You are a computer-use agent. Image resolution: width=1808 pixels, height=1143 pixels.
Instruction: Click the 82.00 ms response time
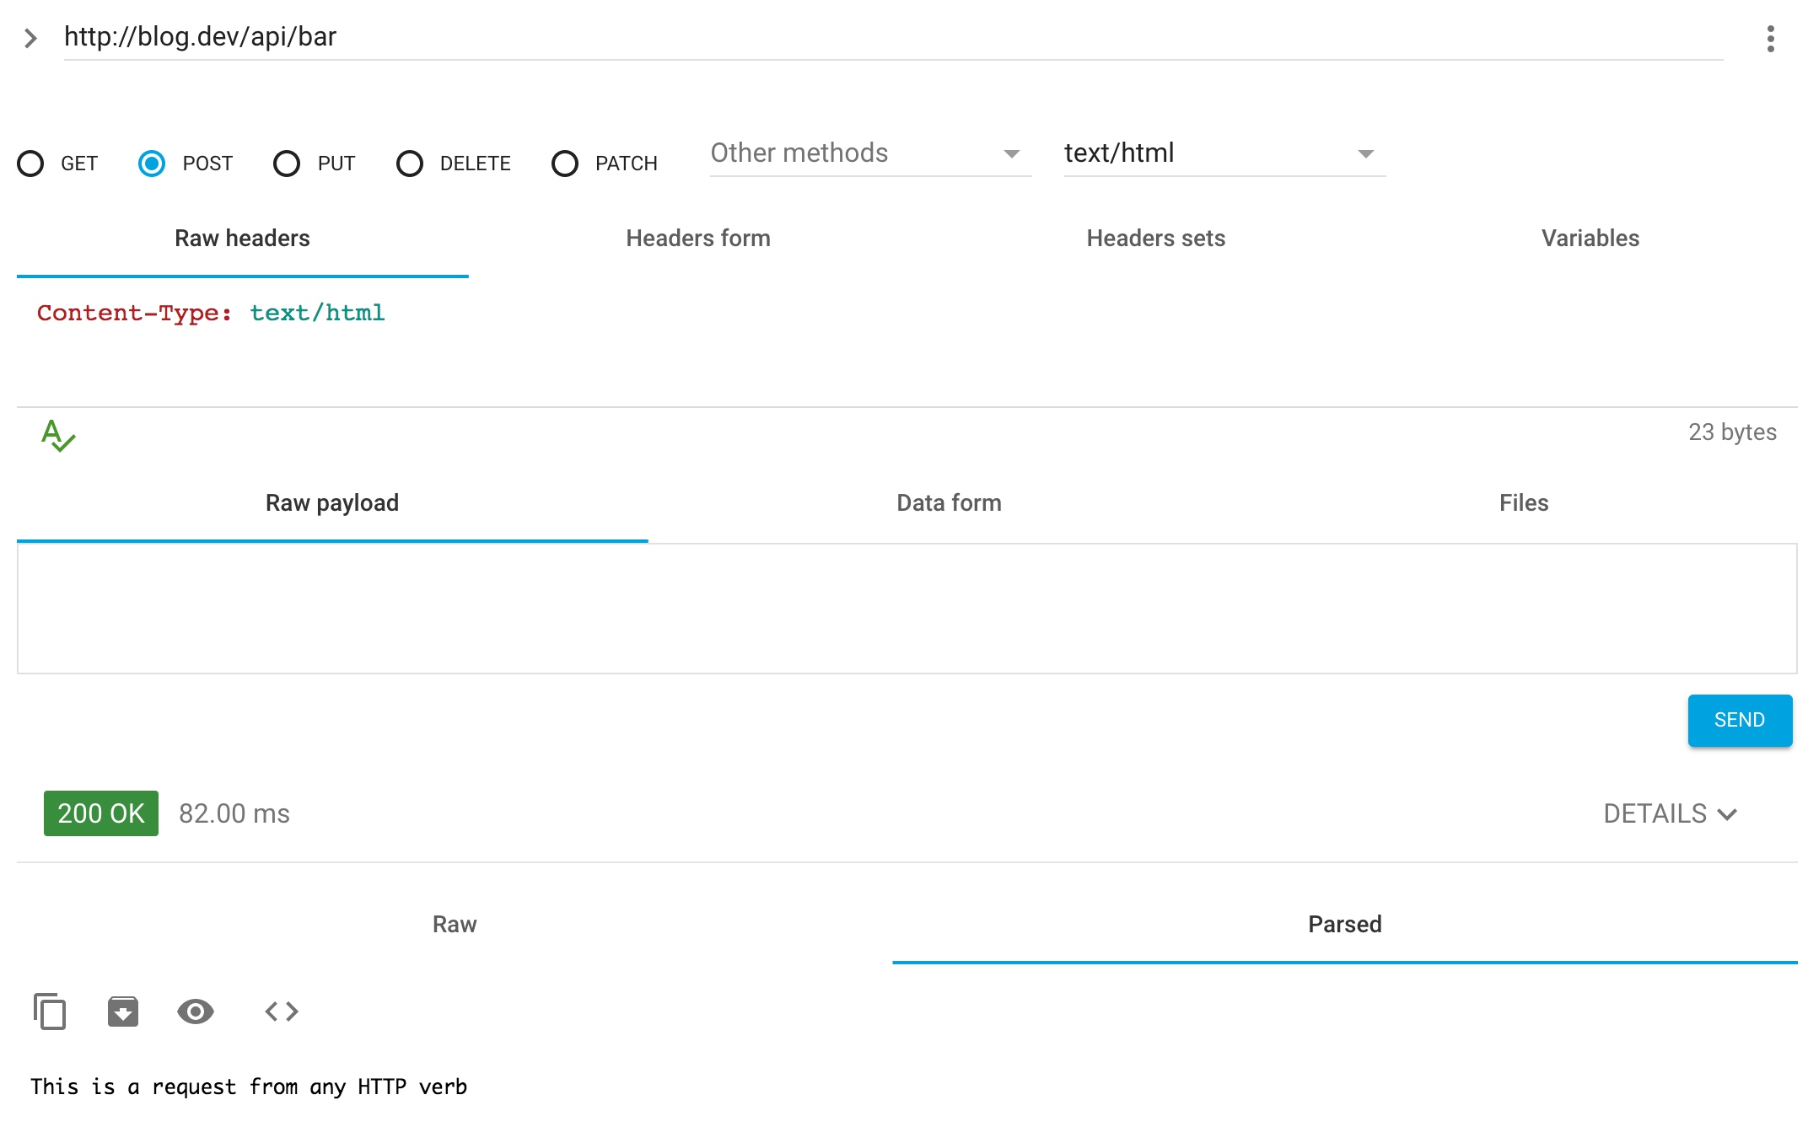tap(234, 813)
